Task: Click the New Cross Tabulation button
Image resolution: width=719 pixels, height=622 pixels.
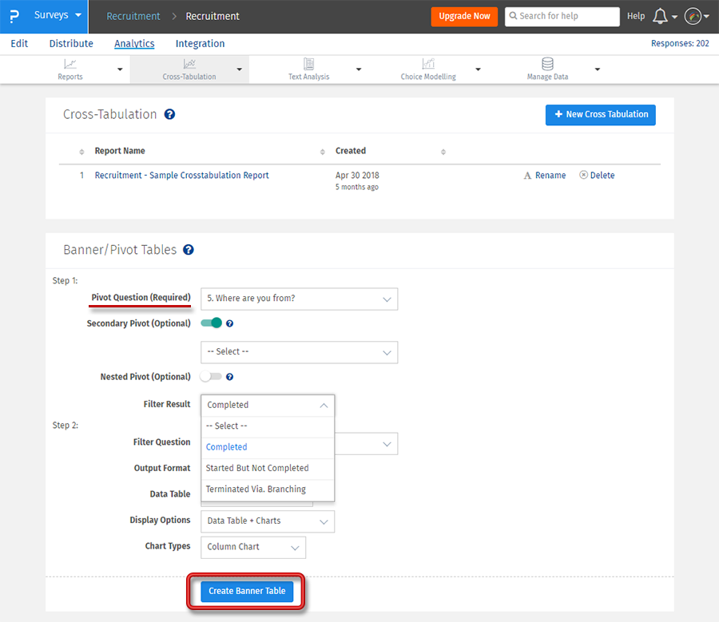Action: (600, 114)
